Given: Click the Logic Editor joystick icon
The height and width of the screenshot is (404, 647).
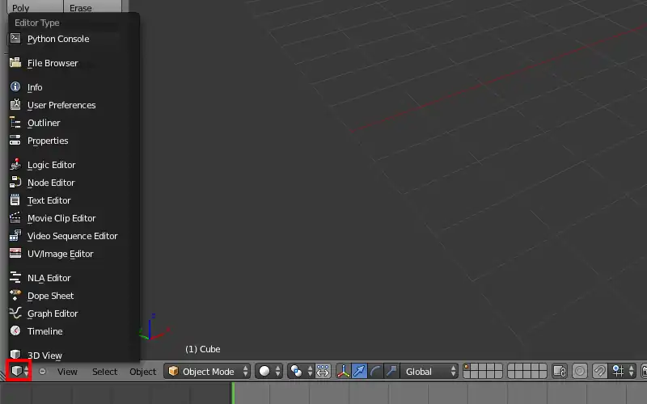Looking at the screenshot, I should (x=15, y=165).
